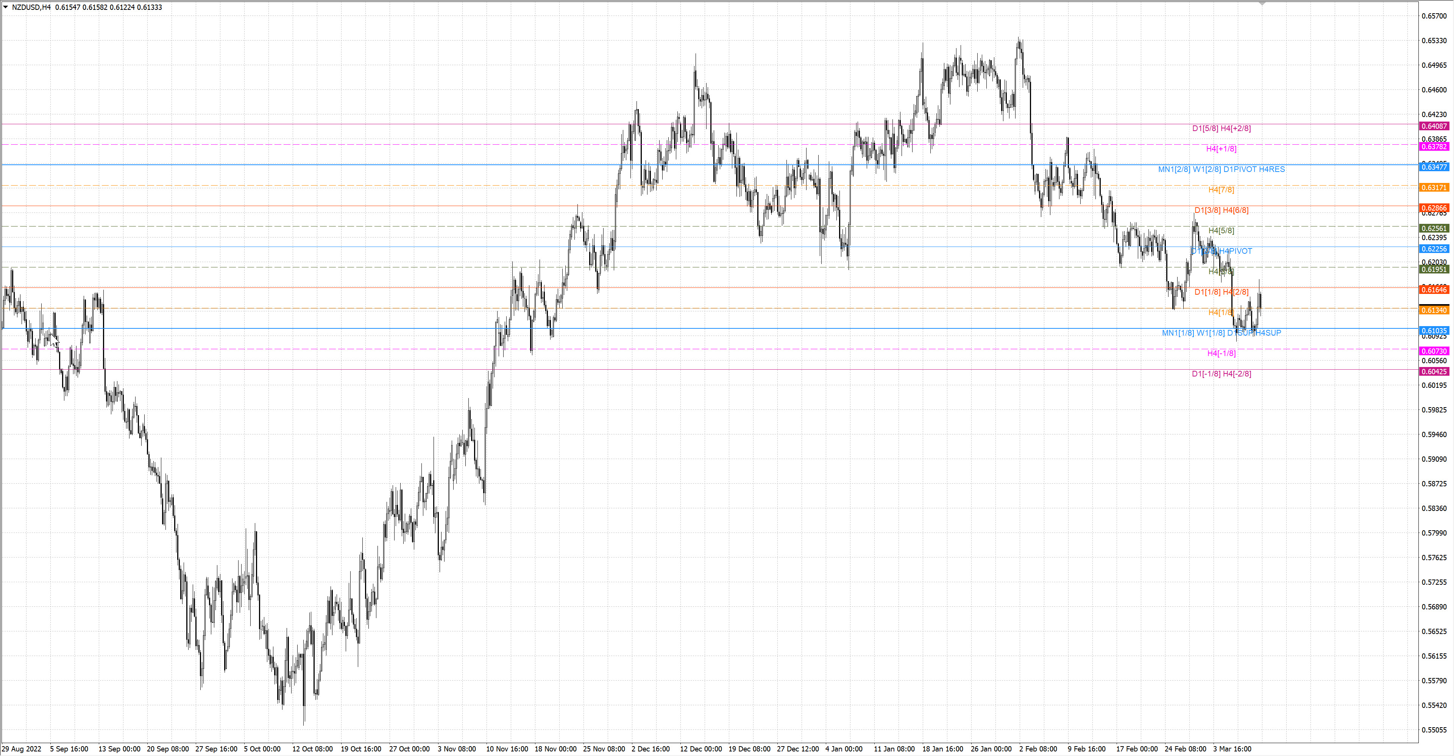
Task: Click the 0.60425 price tag on axis
Action: pyautogui.click(x=1434, y=372)
